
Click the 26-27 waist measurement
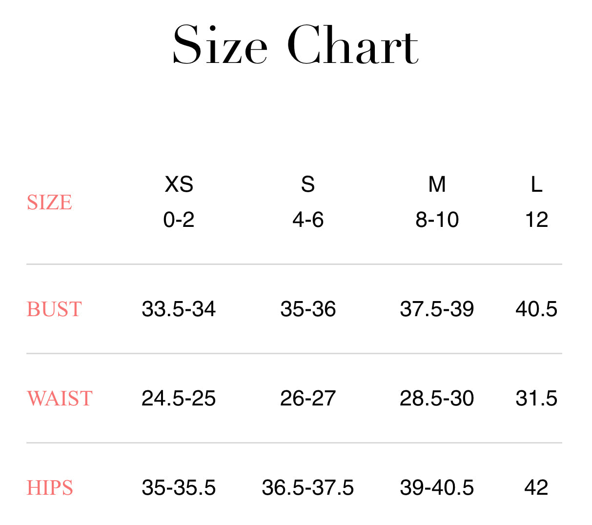[307, 399]
